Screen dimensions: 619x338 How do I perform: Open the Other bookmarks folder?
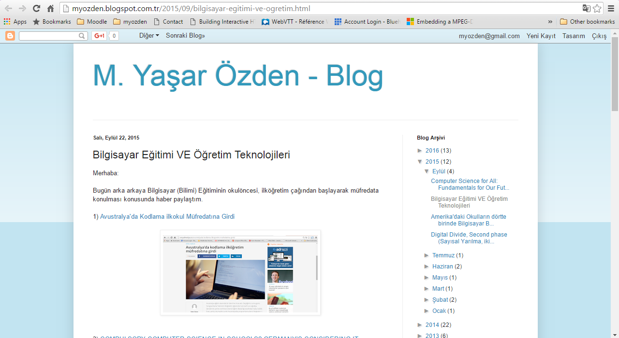(587, 21)
